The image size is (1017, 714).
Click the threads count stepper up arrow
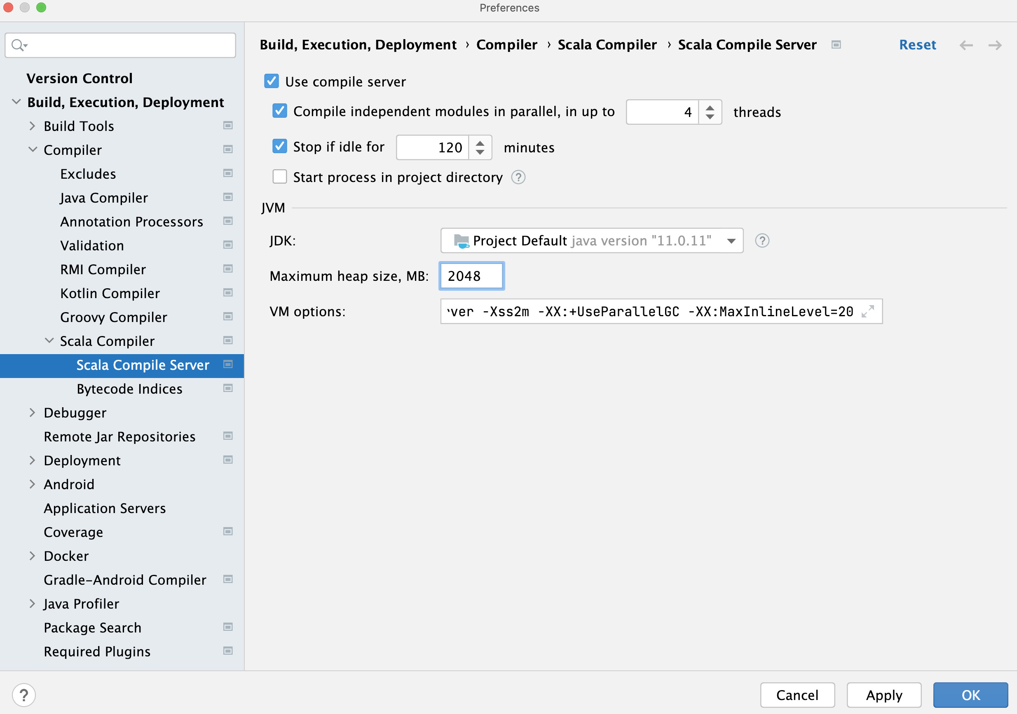pos(712,107)
